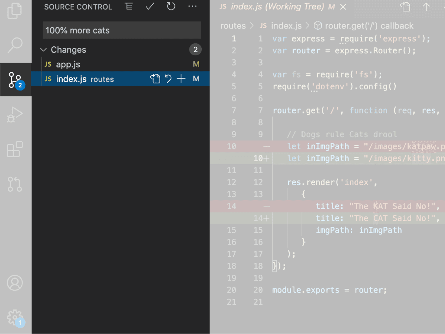The image size is (445, 334).
Task: Click the commit message input box
Action: coord(122,30)
